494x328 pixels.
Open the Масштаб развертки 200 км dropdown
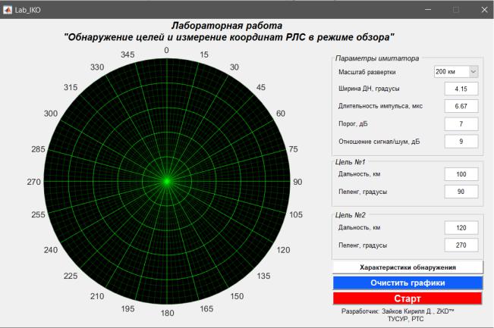click(456, 72)
